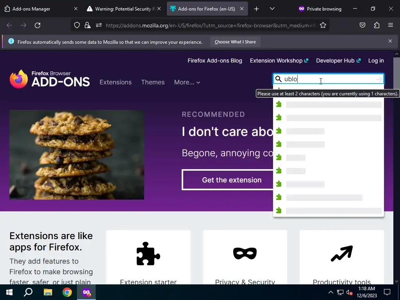The image size is (400, 300).
Task: Open site permissions icon in address bar
Action: coord(99,25)
